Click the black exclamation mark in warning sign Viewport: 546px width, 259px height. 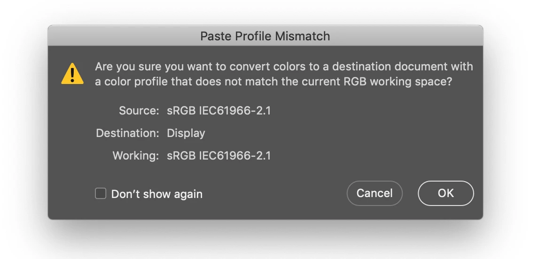click(x=72, y=75)
